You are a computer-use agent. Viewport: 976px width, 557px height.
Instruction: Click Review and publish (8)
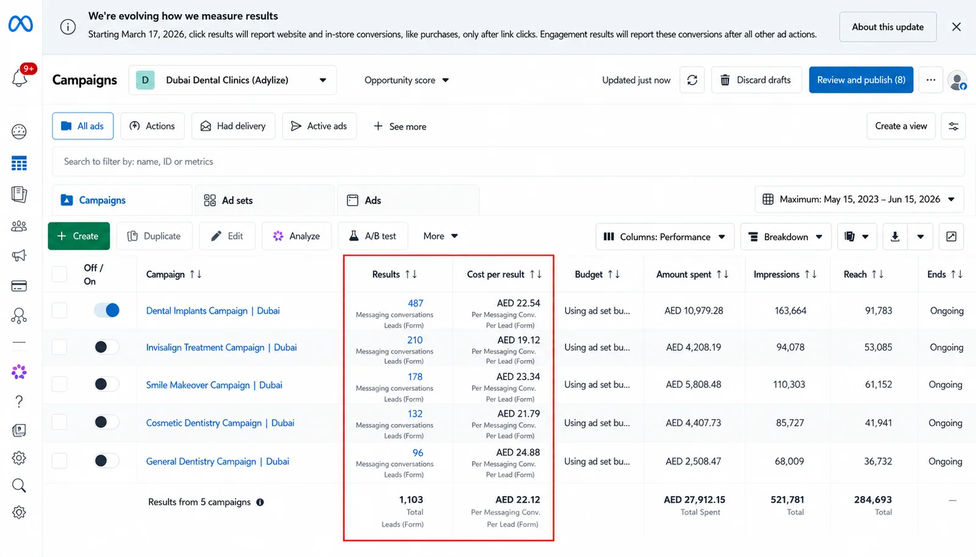[861, 80]
